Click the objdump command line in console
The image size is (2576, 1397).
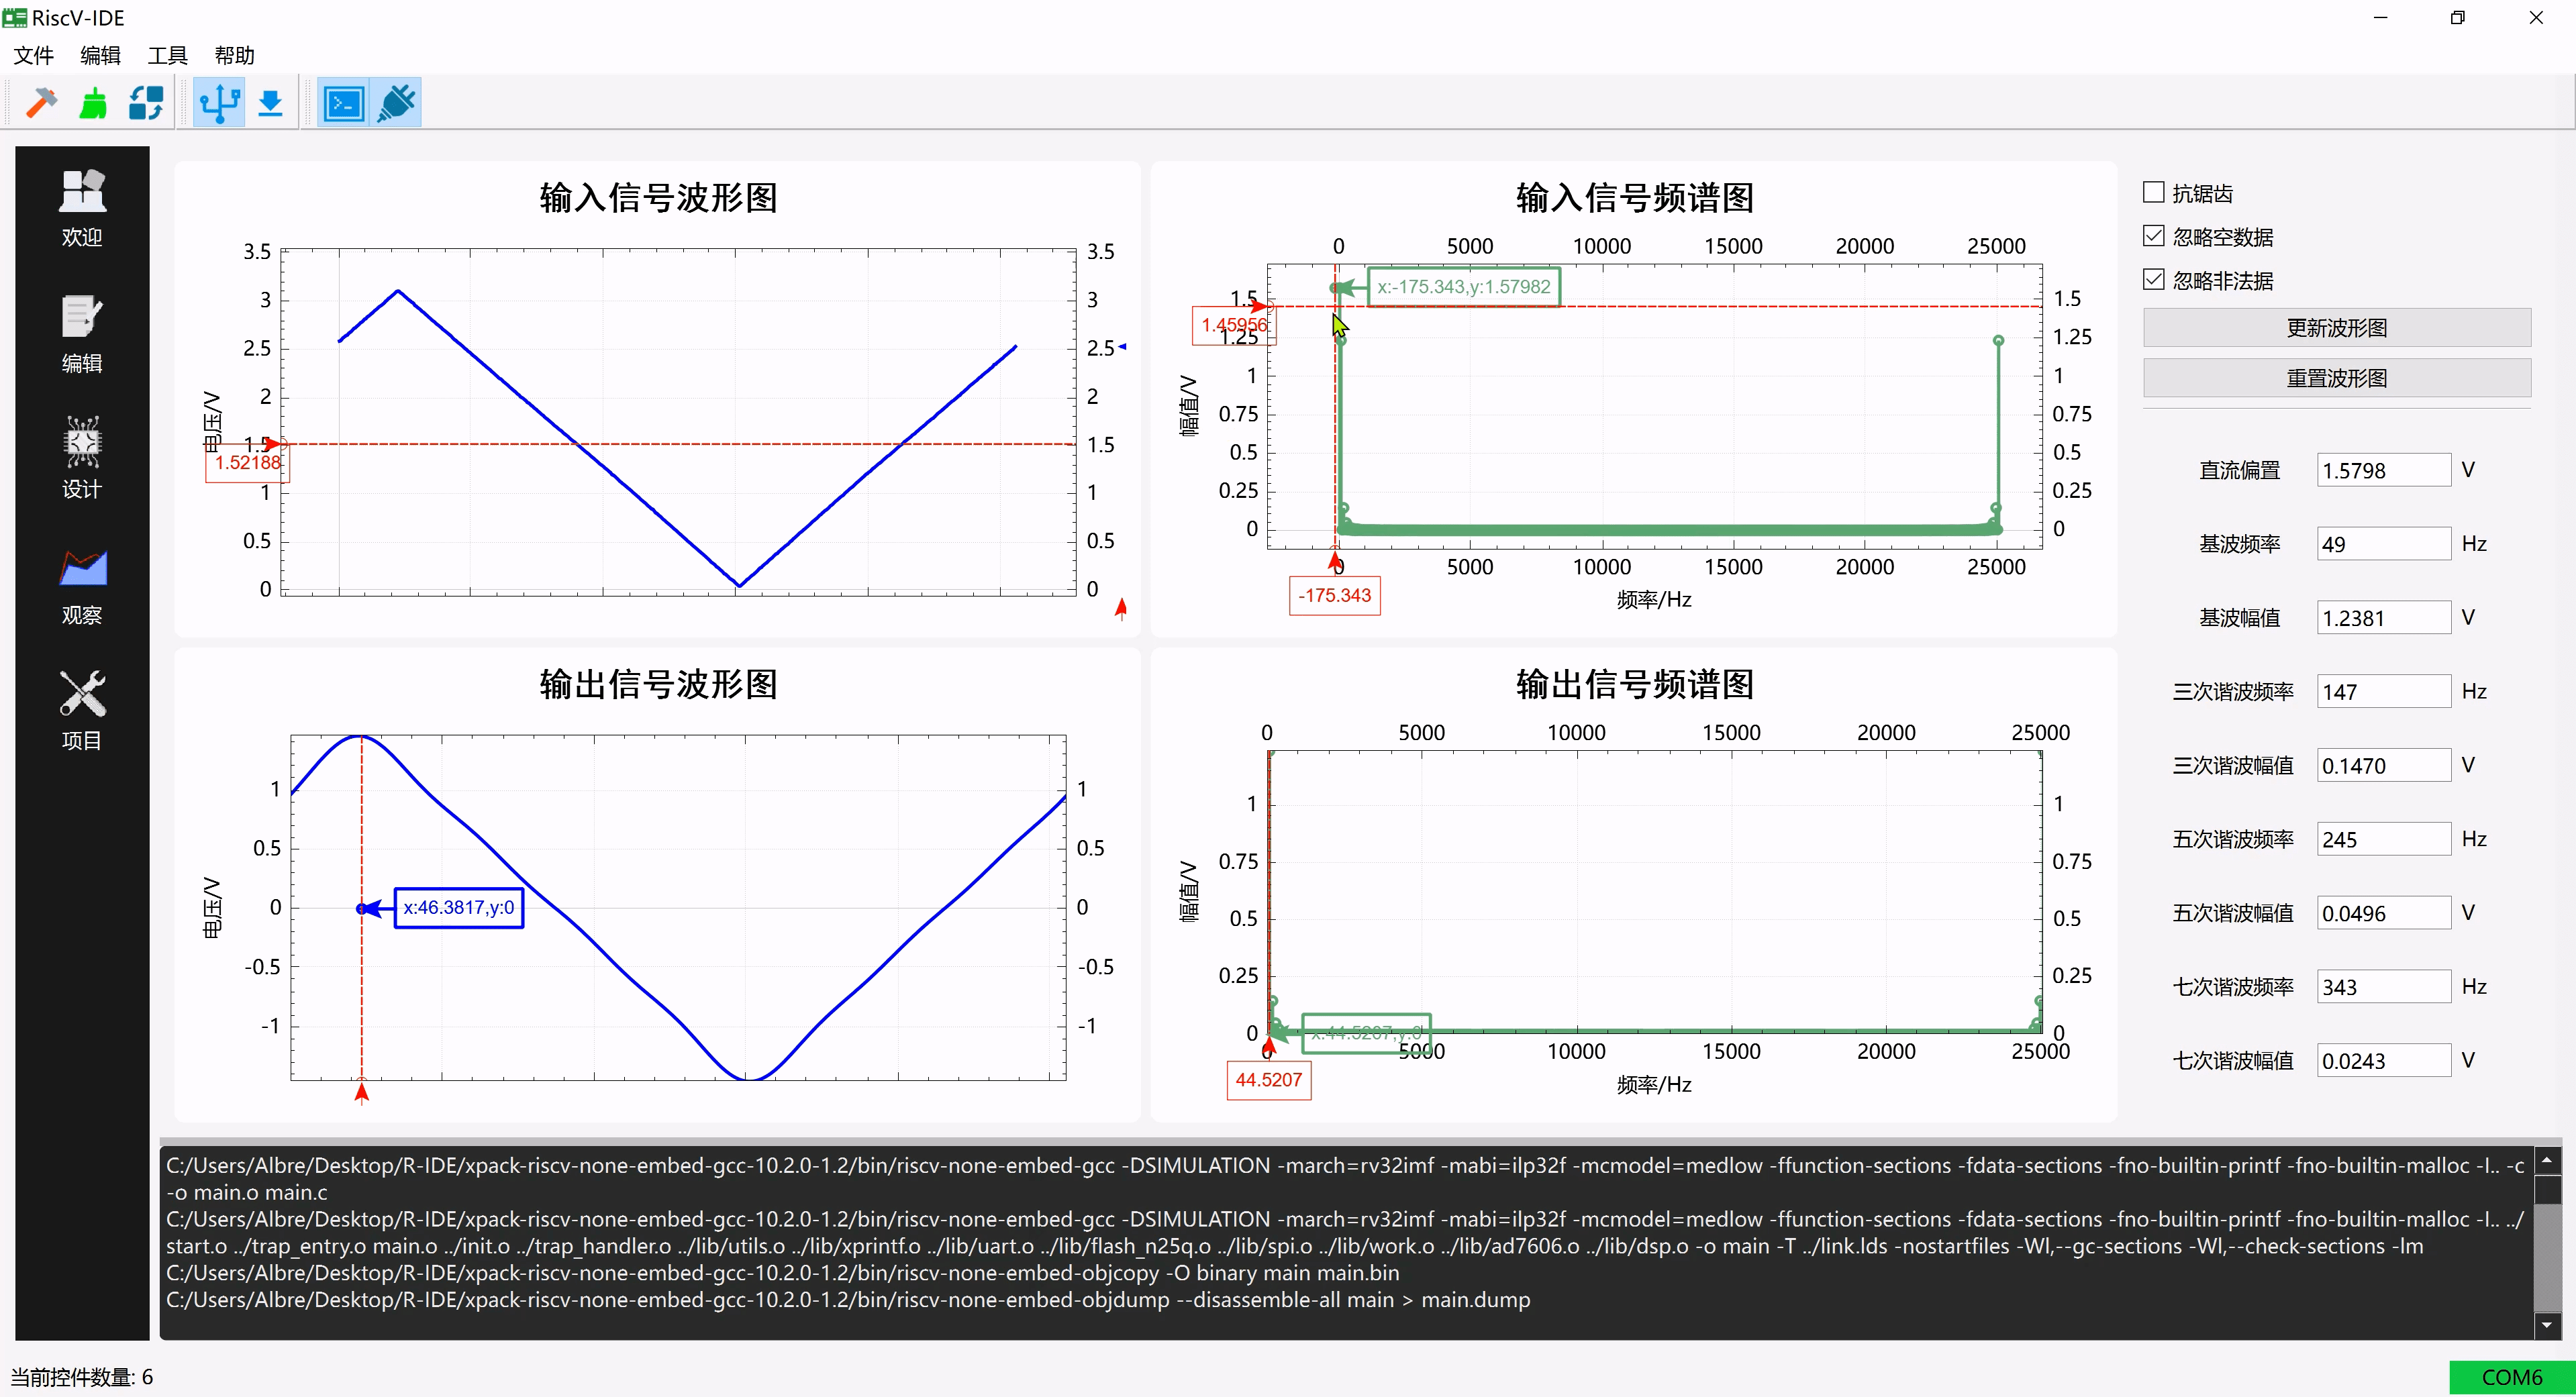pyautogui.click(x=848, y=1300)
